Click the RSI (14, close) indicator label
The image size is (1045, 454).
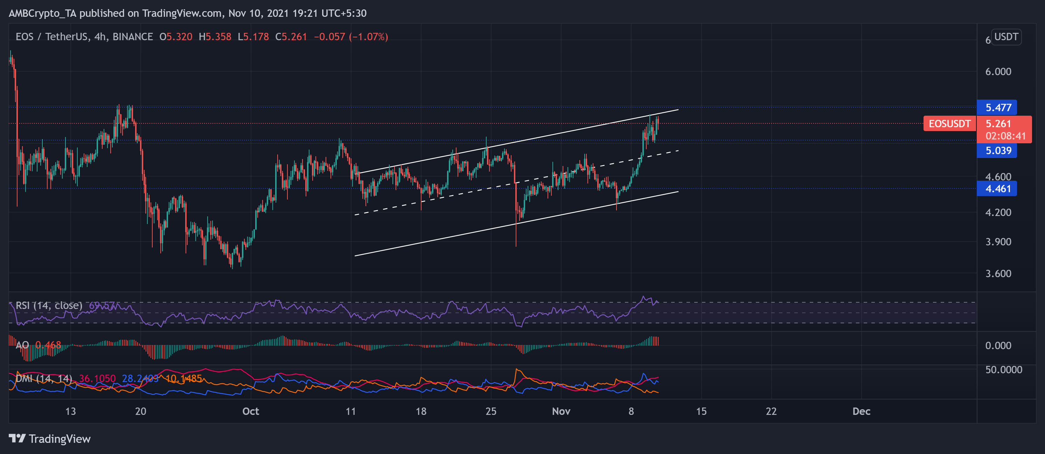point(49,306)
